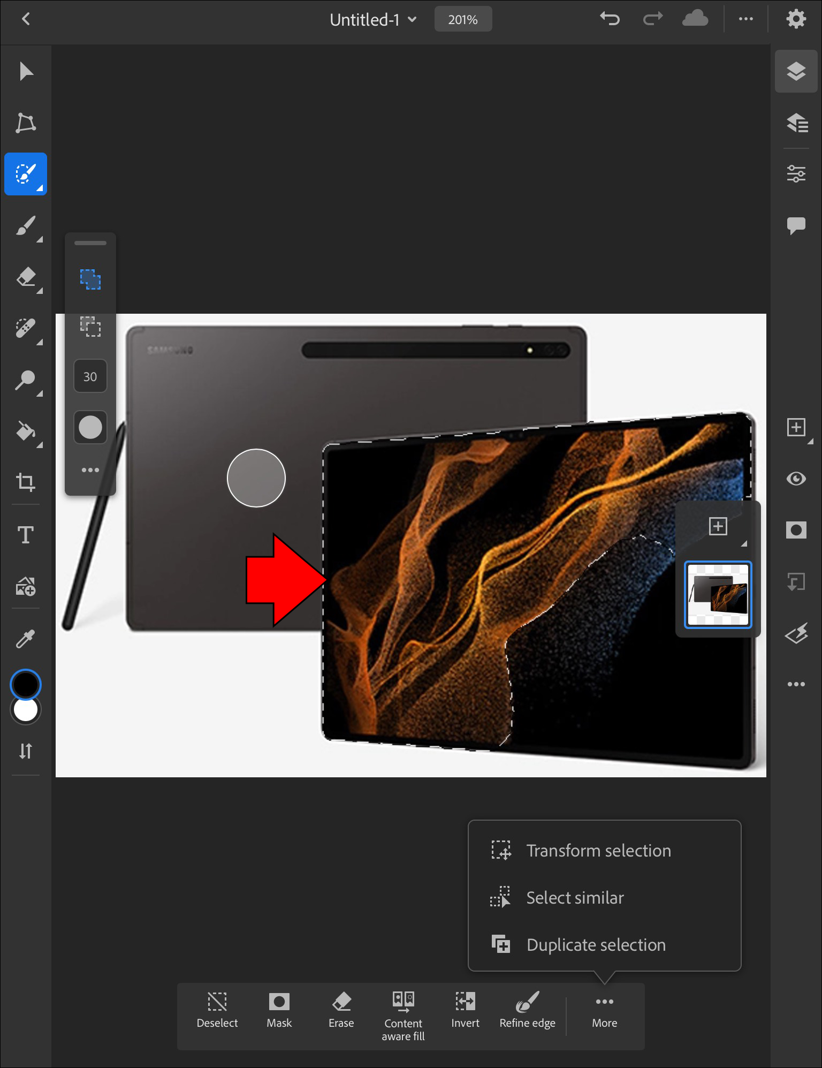Open the 201% zoom level menu
Image resolution: width=822 pixels, height=1068 pixels.
463,19
